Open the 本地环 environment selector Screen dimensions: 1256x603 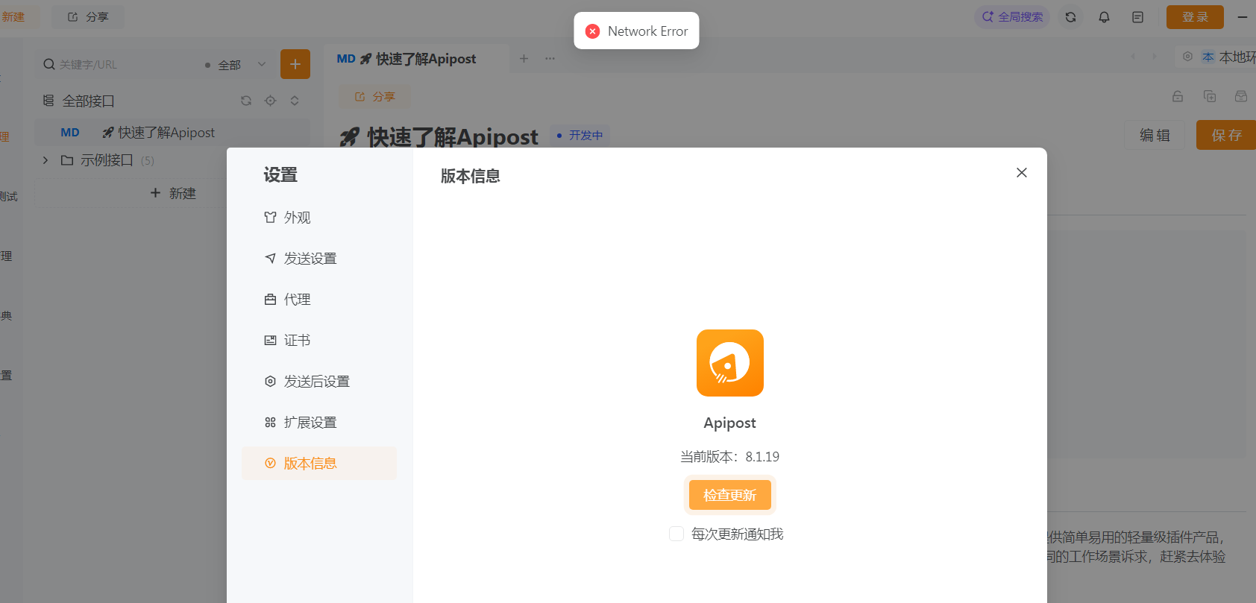pos(1228,57)
